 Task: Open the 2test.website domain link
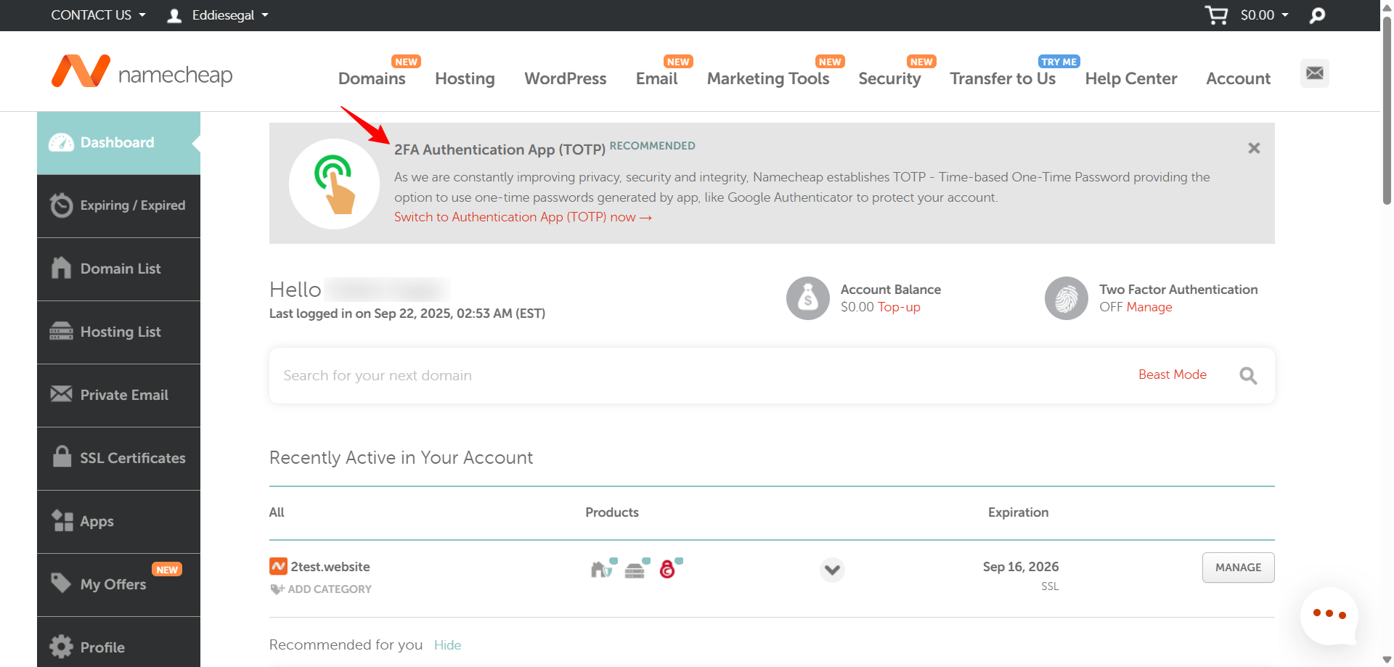(x=330, y=567)
